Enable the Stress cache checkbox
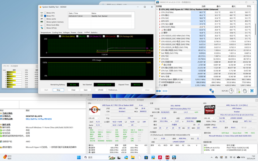Screen dimensions: 258x161 pos(45,19)
